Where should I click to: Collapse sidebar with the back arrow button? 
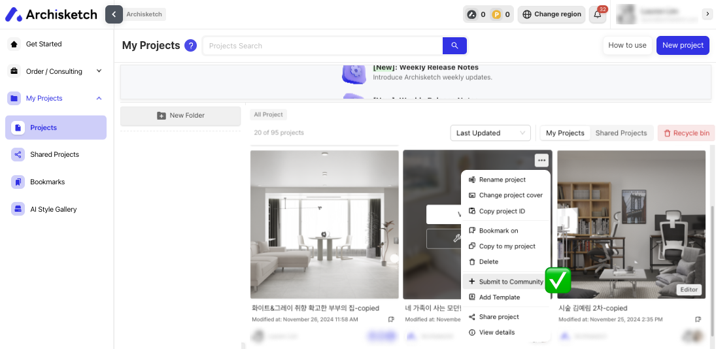(x=114, y=14)
